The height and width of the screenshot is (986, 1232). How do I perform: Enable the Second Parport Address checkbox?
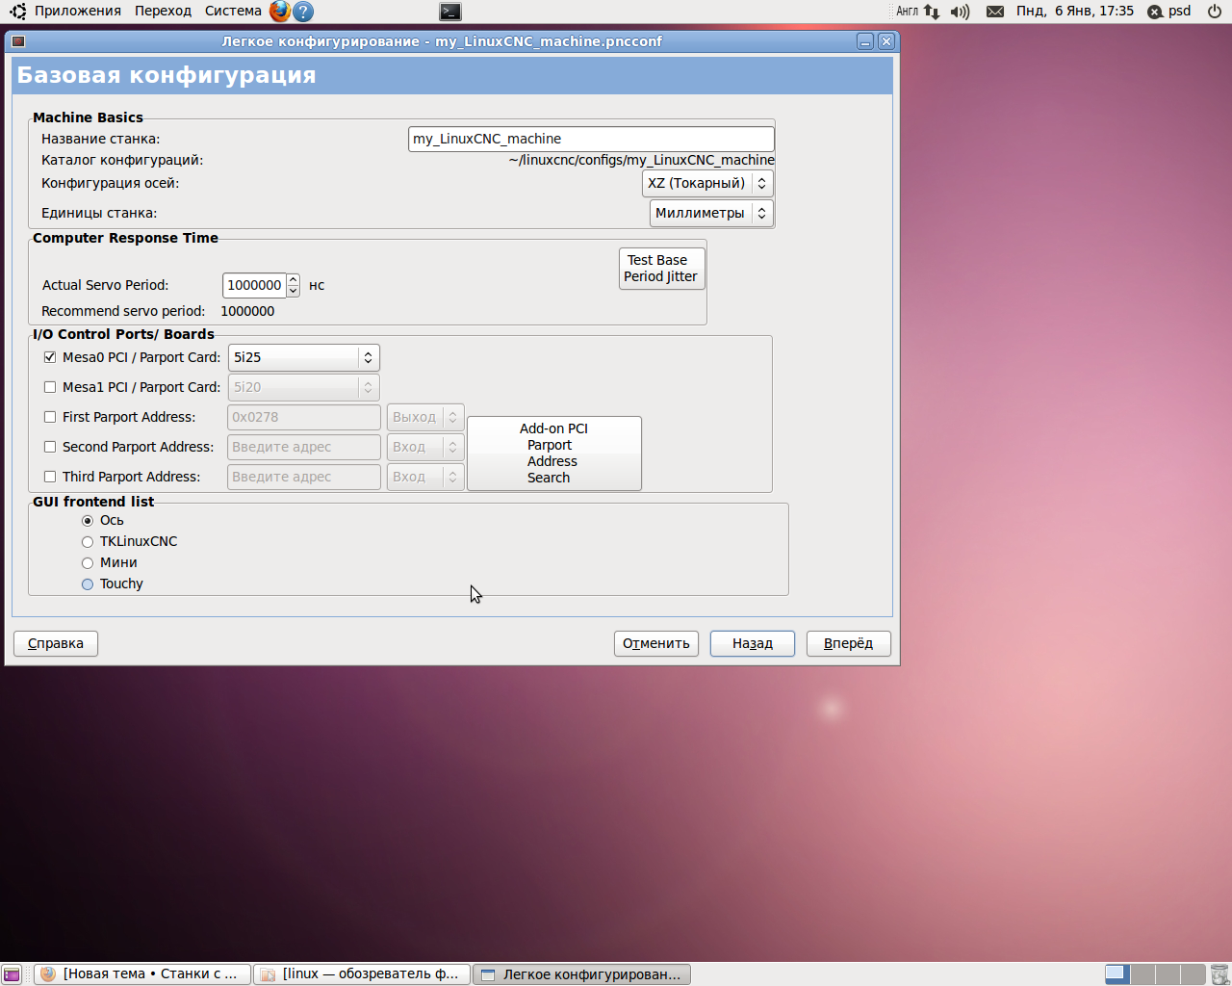(50, 447)
